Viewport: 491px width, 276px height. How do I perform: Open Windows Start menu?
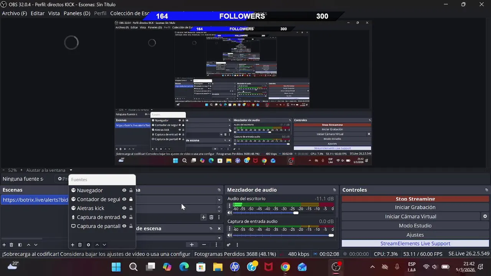point(116,267)
